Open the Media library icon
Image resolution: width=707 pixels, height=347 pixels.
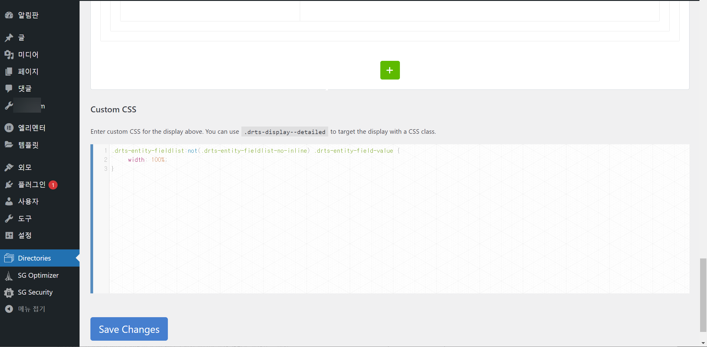9,55
